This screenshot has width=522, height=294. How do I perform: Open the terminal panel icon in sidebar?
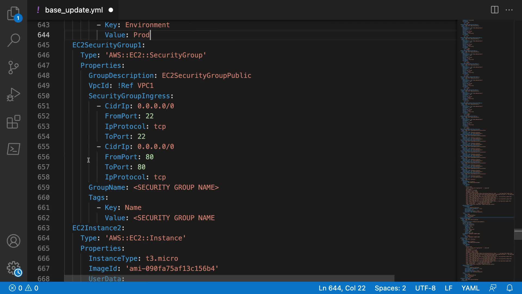(13, 149)
